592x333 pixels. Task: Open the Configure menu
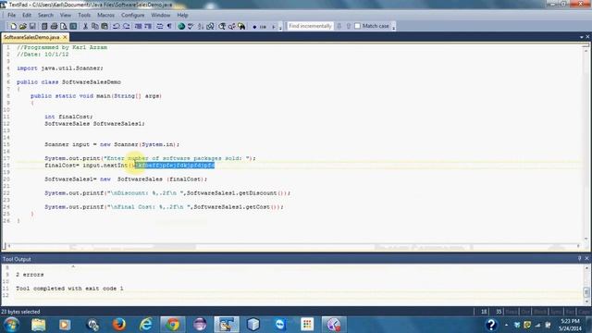(133, 15)
